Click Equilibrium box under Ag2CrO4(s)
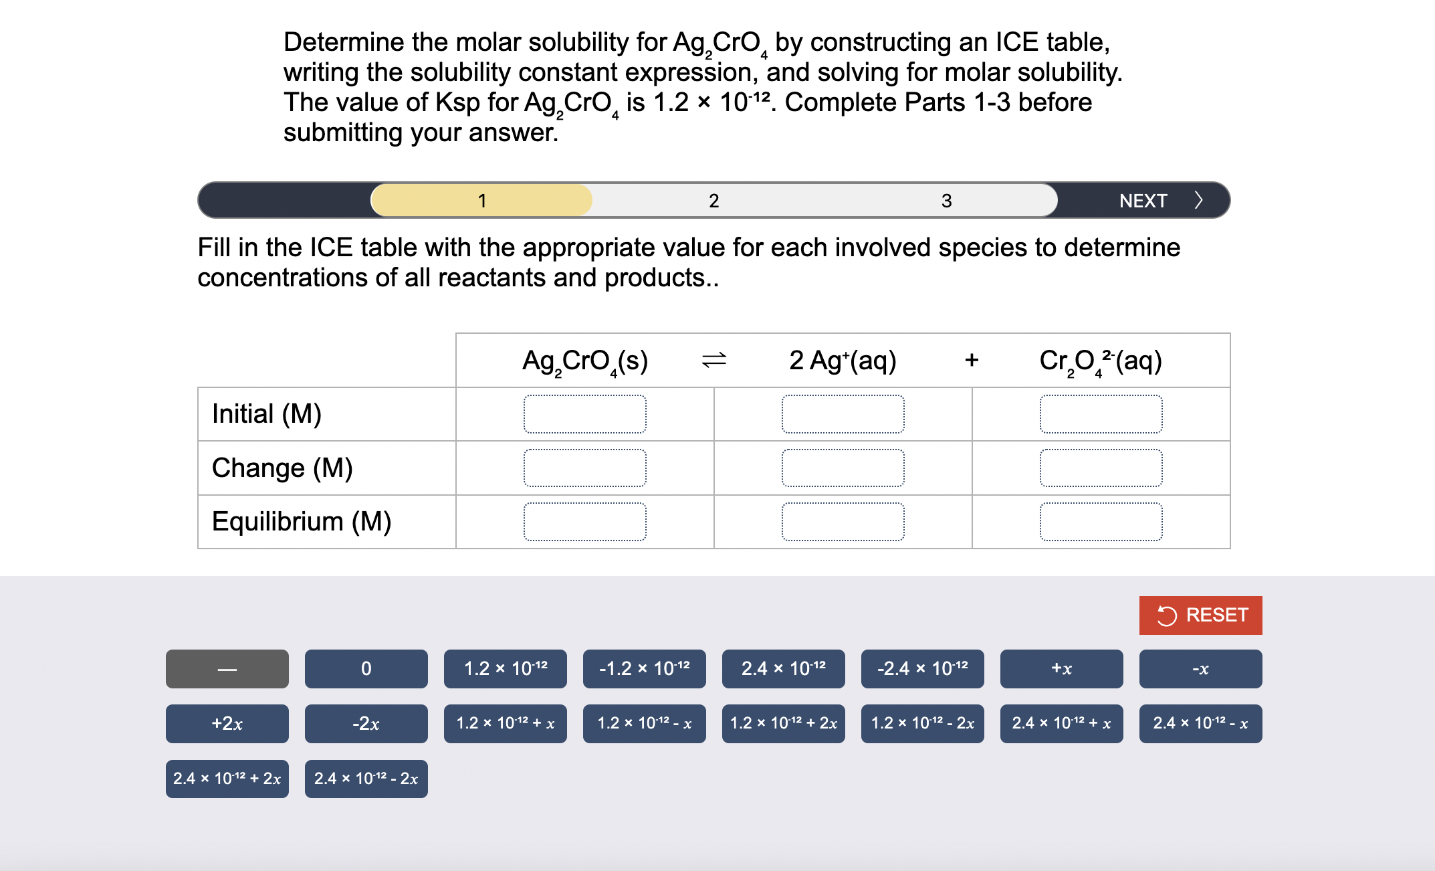 (x=584, y=522)
